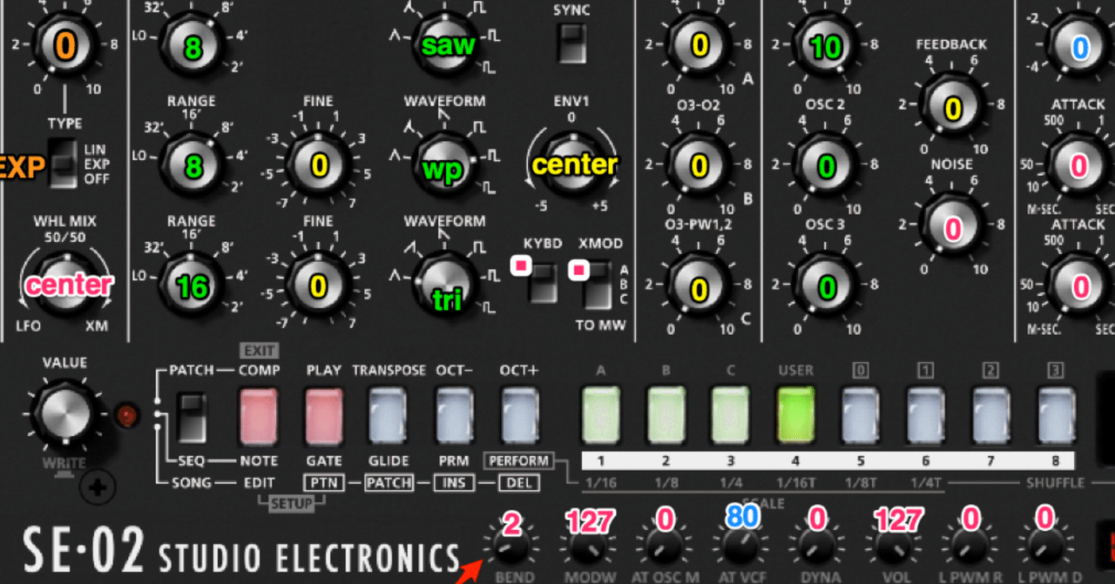Screen dimensions: 1115x584
Task: Click the SHUFFLE label in the scale row
Action: pyautogui.click(x=1055, y=482)
